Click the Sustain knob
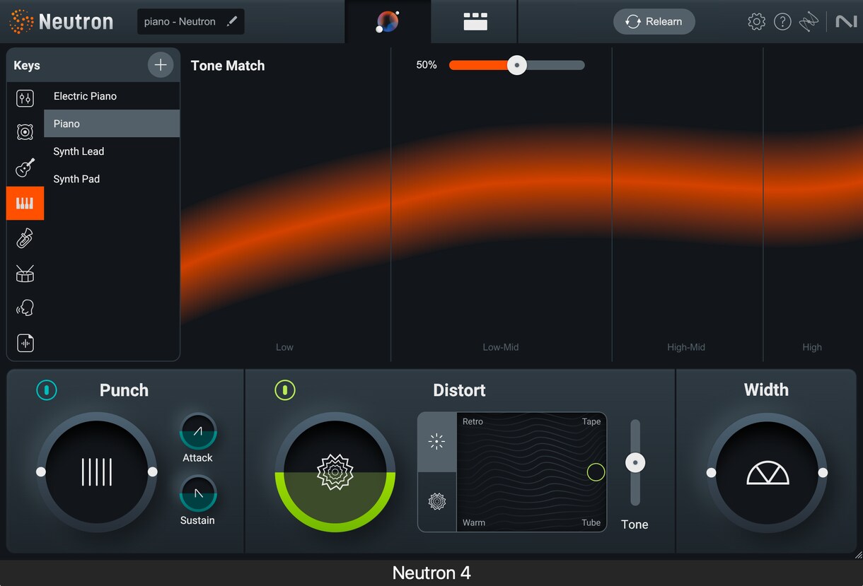Viewport: 863px width, 586px height. click(x=198, y=493)
